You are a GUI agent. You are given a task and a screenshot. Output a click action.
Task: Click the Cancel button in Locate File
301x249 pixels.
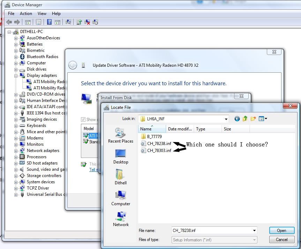tap(281, 239)
